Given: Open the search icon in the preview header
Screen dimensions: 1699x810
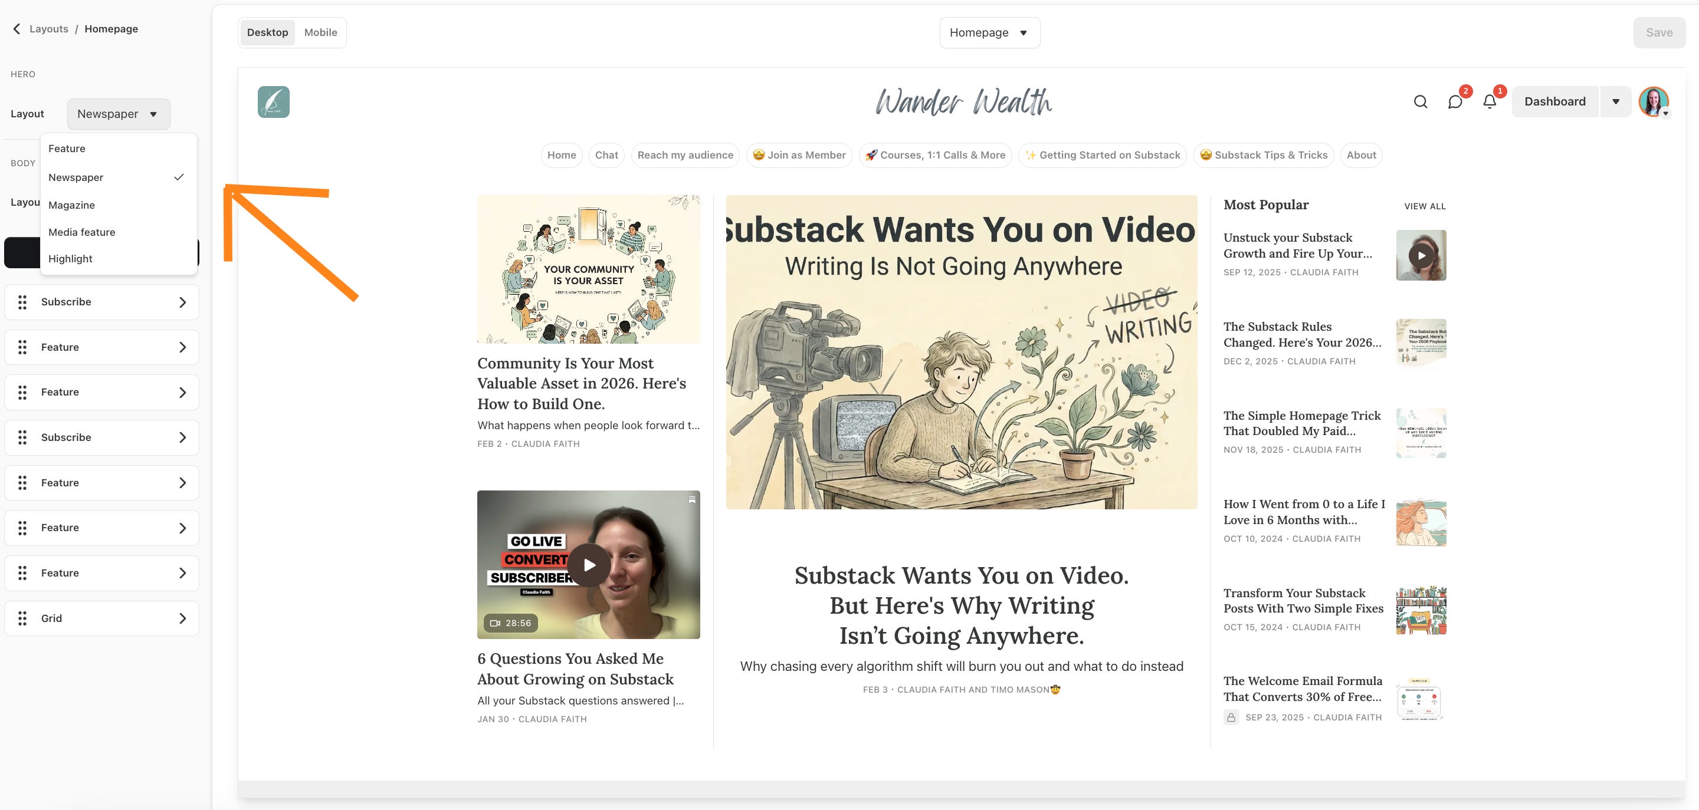Looking at the screenshot, I should click(1420, 101).
